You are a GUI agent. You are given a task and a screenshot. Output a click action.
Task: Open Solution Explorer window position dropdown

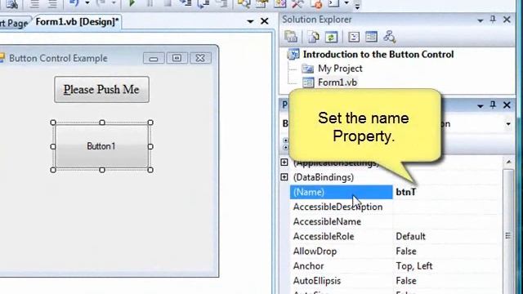481,20
